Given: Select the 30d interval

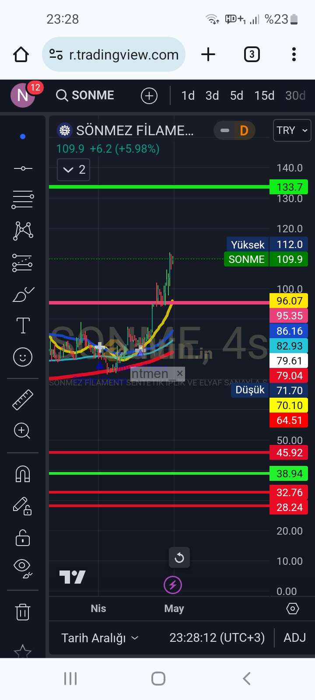Looking at the screenshot, I should 295,95.
